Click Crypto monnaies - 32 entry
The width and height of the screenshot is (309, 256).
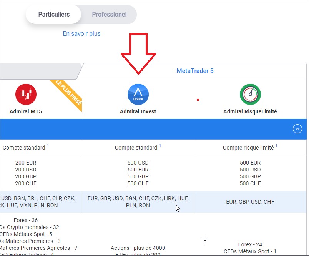pos(30,227)
